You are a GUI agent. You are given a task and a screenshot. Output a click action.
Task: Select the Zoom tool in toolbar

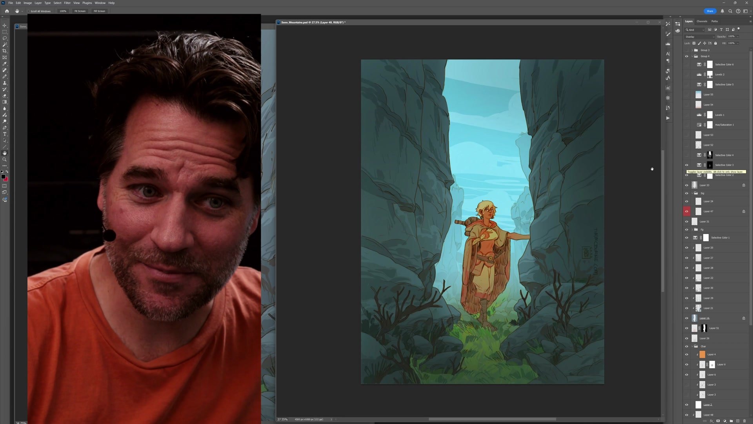(x=5, y=159)
